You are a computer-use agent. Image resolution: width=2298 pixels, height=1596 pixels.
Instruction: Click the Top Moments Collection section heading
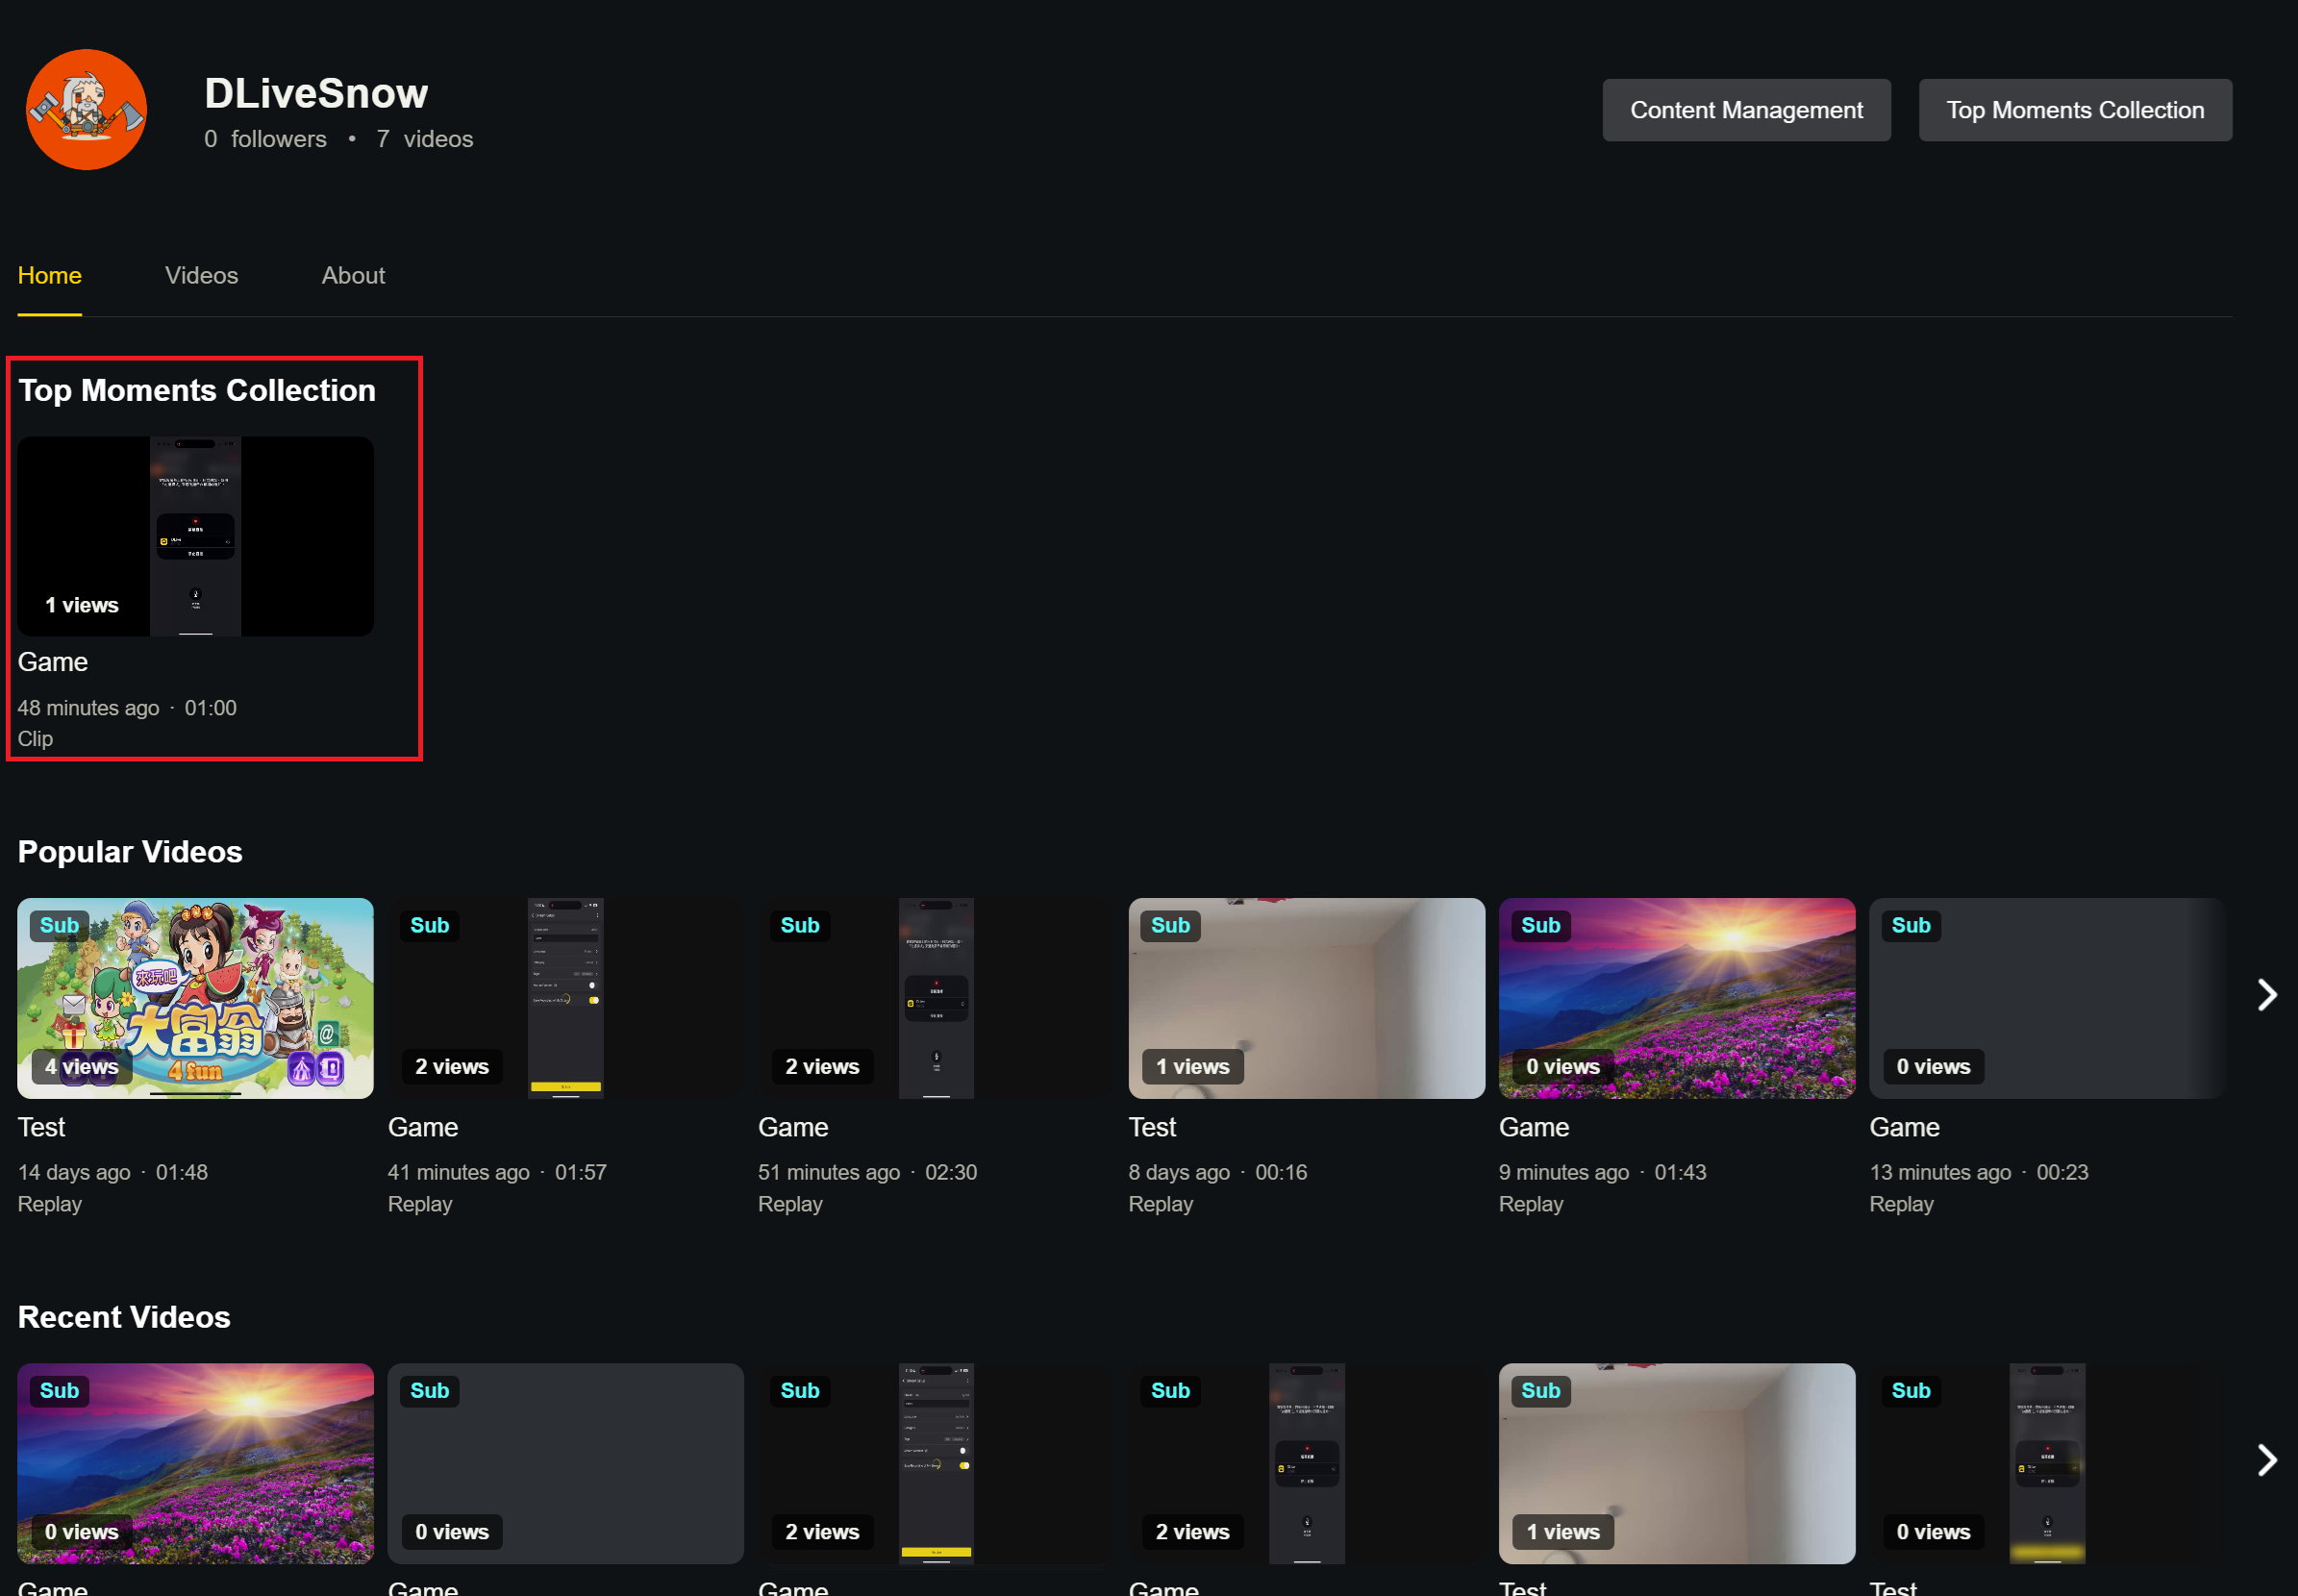pyautogui.click(x=197, y=390)
